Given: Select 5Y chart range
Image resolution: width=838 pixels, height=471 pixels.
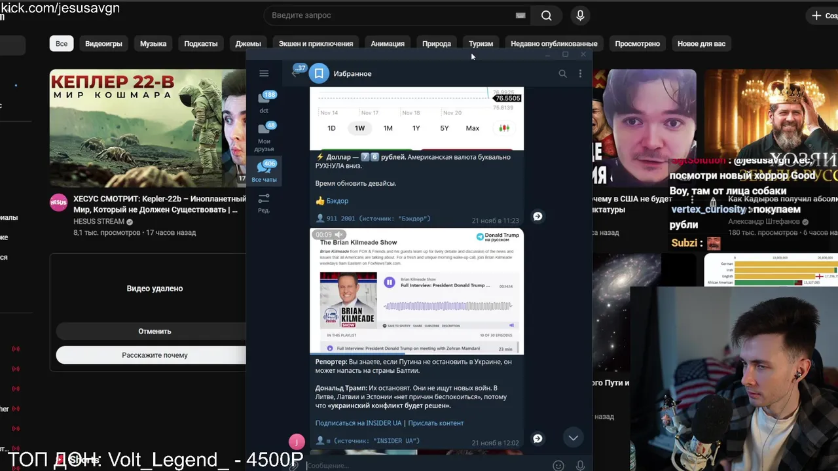Looking at the screenshot, I should click(444, 128).
